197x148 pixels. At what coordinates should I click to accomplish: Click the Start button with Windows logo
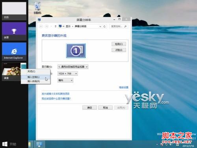click(x=9, y=144)
